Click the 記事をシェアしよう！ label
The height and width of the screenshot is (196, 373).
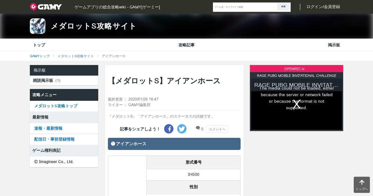tap(140, 129)
